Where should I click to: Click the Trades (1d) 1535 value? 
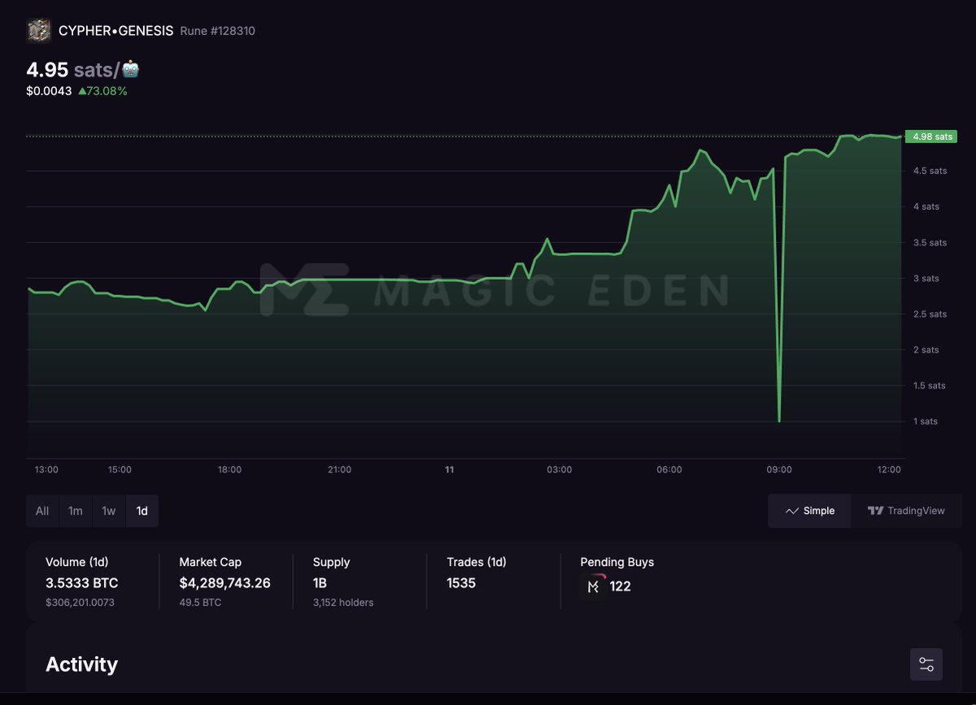(461, 583)
